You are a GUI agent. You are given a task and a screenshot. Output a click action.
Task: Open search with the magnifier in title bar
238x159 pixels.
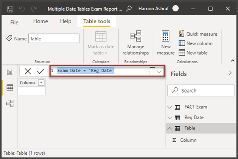tap(129, 9)
